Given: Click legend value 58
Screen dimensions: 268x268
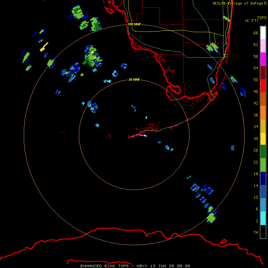Looking at the screenshot, I should click(256, 56).
